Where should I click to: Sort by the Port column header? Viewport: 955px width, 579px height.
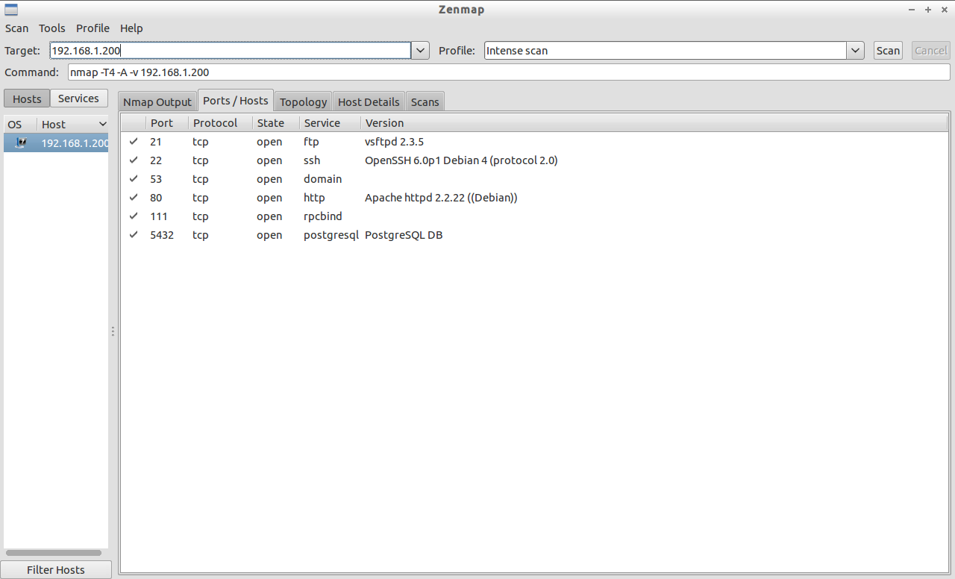click(166, 123)
